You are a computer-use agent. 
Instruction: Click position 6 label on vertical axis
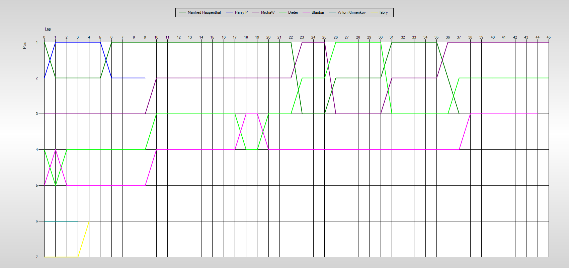click(x=37, y=221)
